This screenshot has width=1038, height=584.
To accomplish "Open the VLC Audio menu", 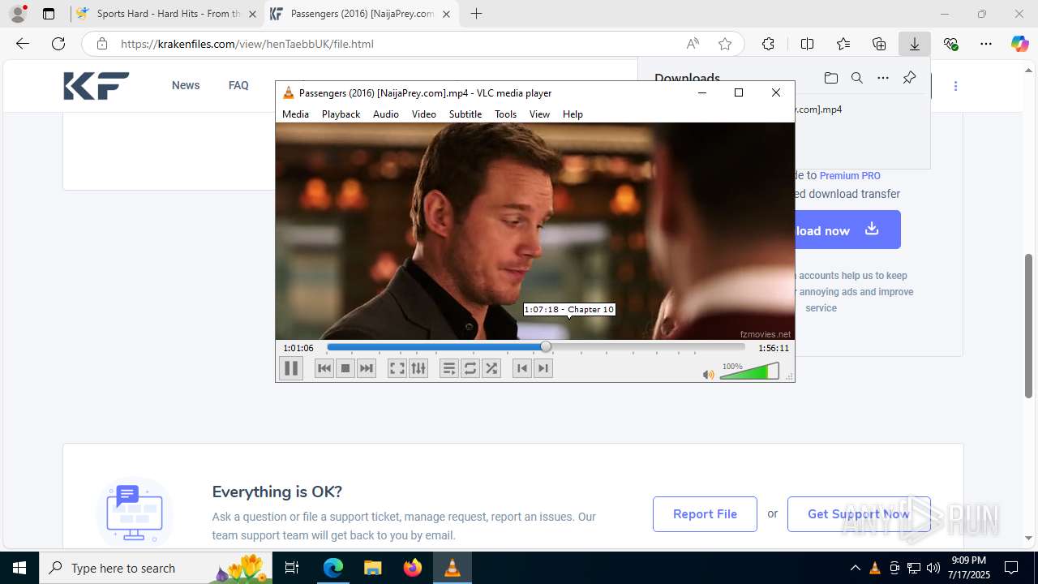I will tap(386, 114).
